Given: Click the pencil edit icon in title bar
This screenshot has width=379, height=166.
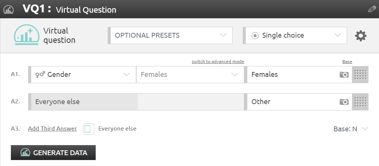Looking at the screenshot, I should pos(372,9).
